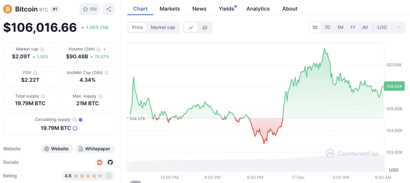Image resolution: width=410 pixels, height=183 pixels.
Task: Click the share icon button
Action: click(x=109, y=9)
